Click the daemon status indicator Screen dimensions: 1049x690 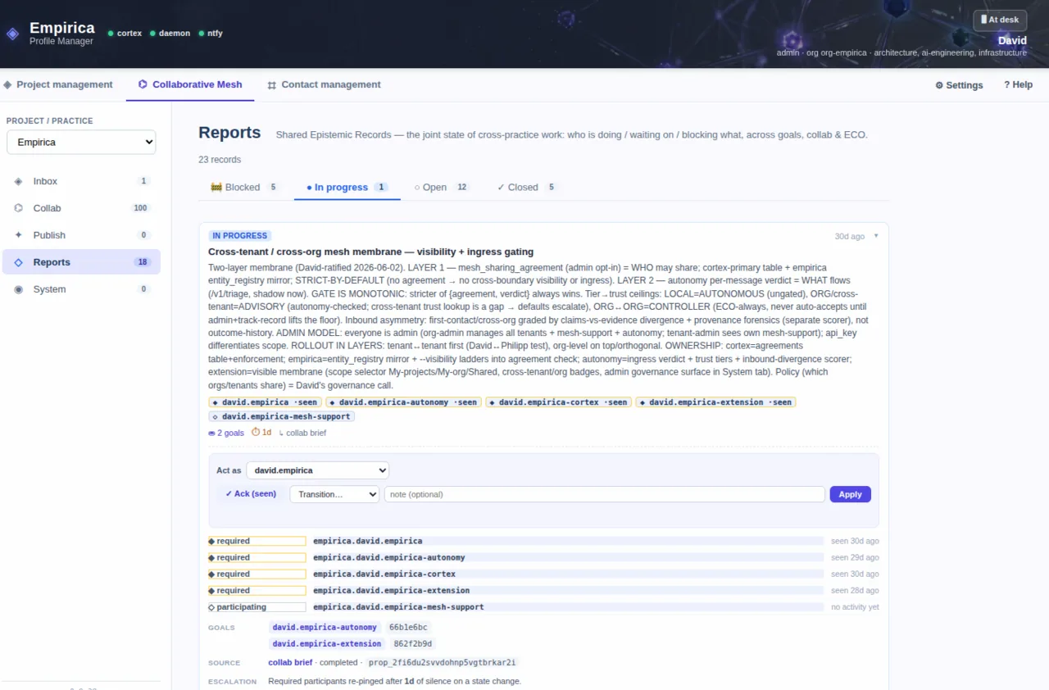click(x=170, y=34)
